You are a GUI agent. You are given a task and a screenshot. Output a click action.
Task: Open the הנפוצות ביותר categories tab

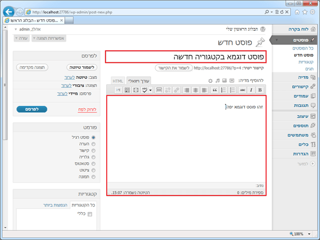pos(55,205)
